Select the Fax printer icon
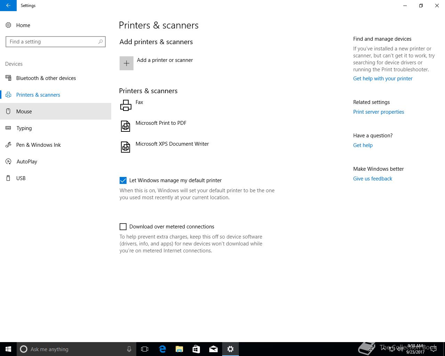This screenshot has width=445, height=356. pos(126,105)
